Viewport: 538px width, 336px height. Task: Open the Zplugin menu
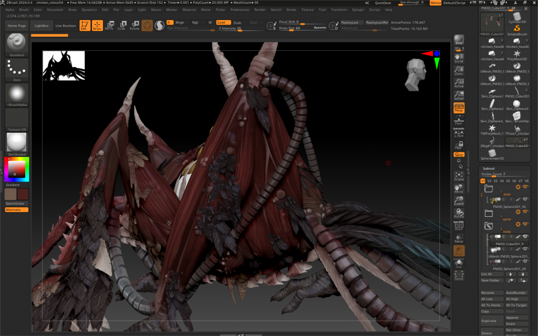[x=358, y=9]
